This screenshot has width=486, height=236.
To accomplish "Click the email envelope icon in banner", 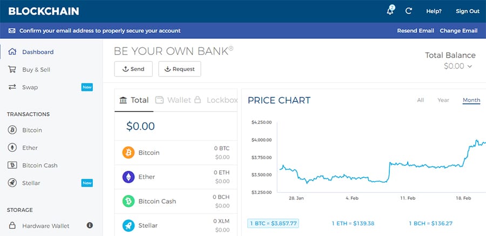I will [x=12, y=31].
